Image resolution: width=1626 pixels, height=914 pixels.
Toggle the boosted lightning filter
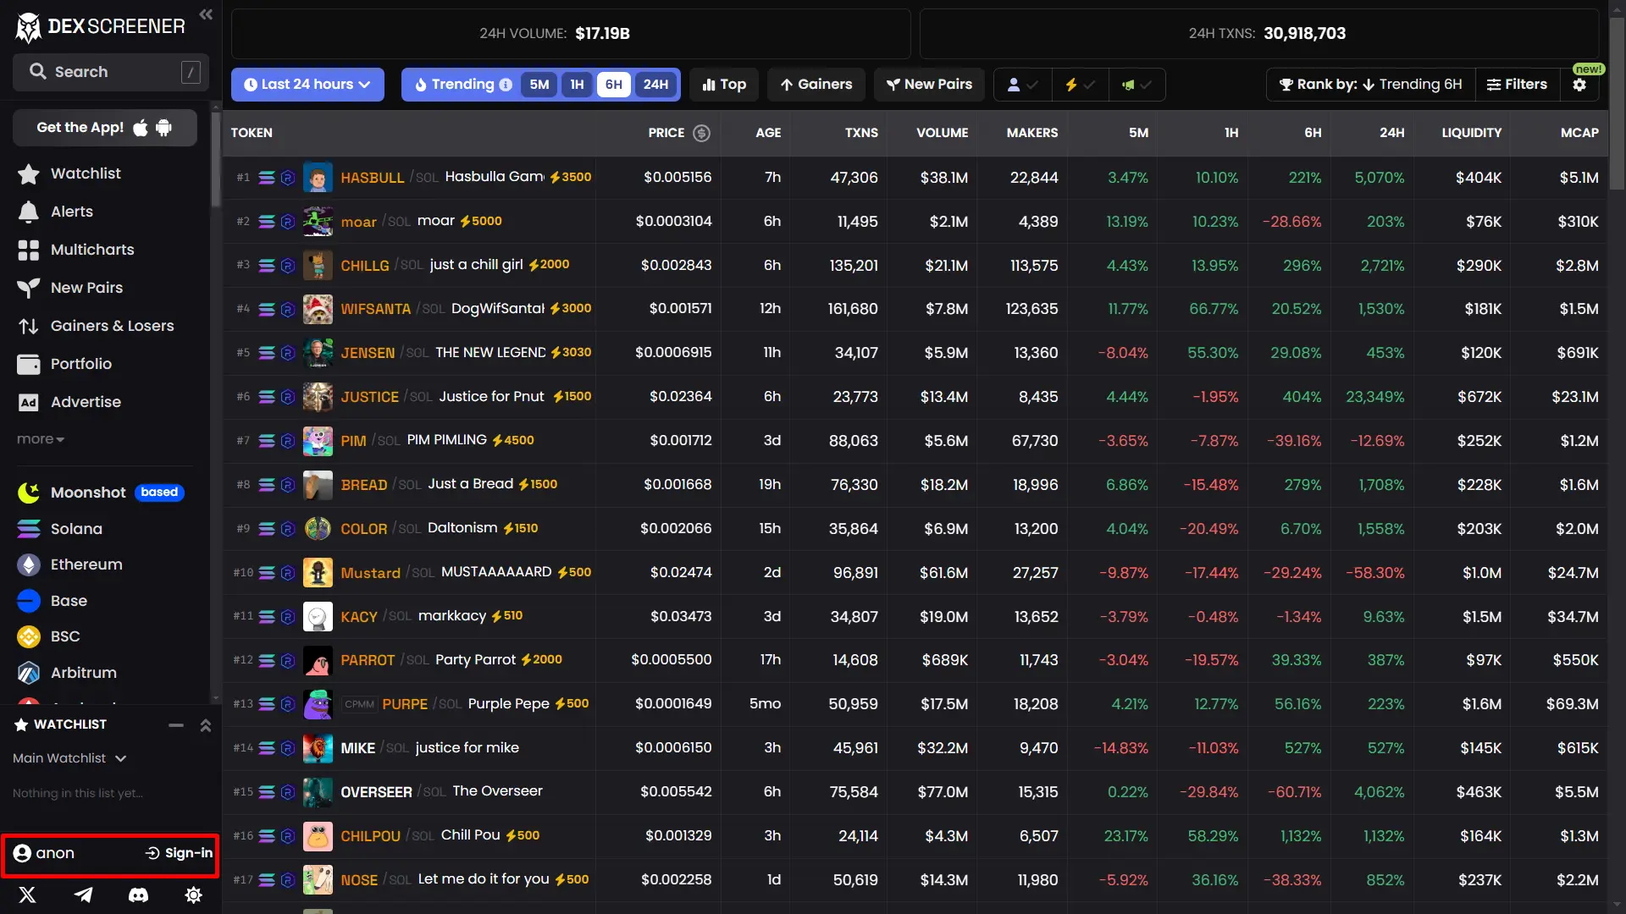tap(1080, 85)
